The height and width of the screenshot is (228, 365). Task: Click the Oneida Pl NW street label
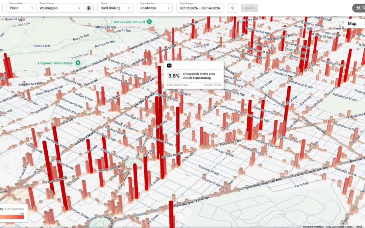(283, 74)
